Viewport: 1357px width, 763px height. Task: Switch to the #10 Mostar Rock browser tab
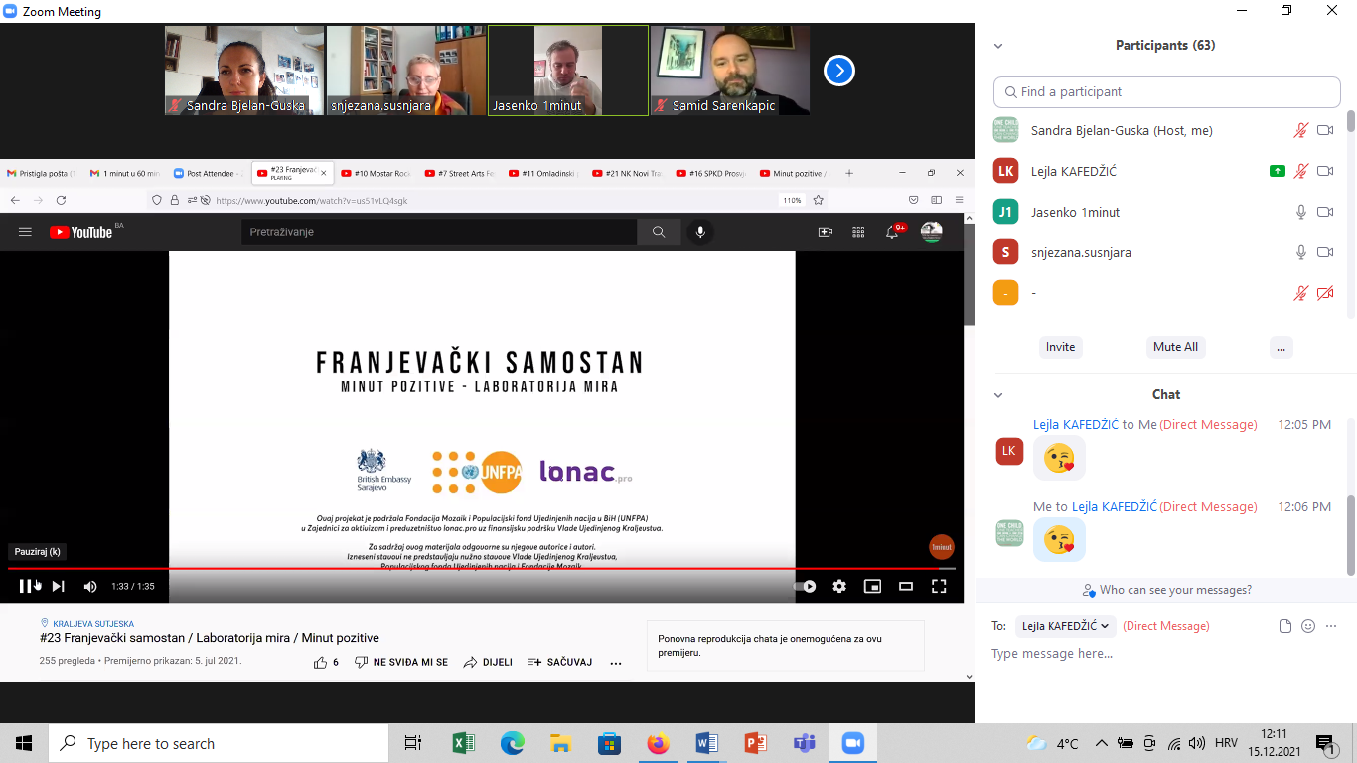[375, 173]
